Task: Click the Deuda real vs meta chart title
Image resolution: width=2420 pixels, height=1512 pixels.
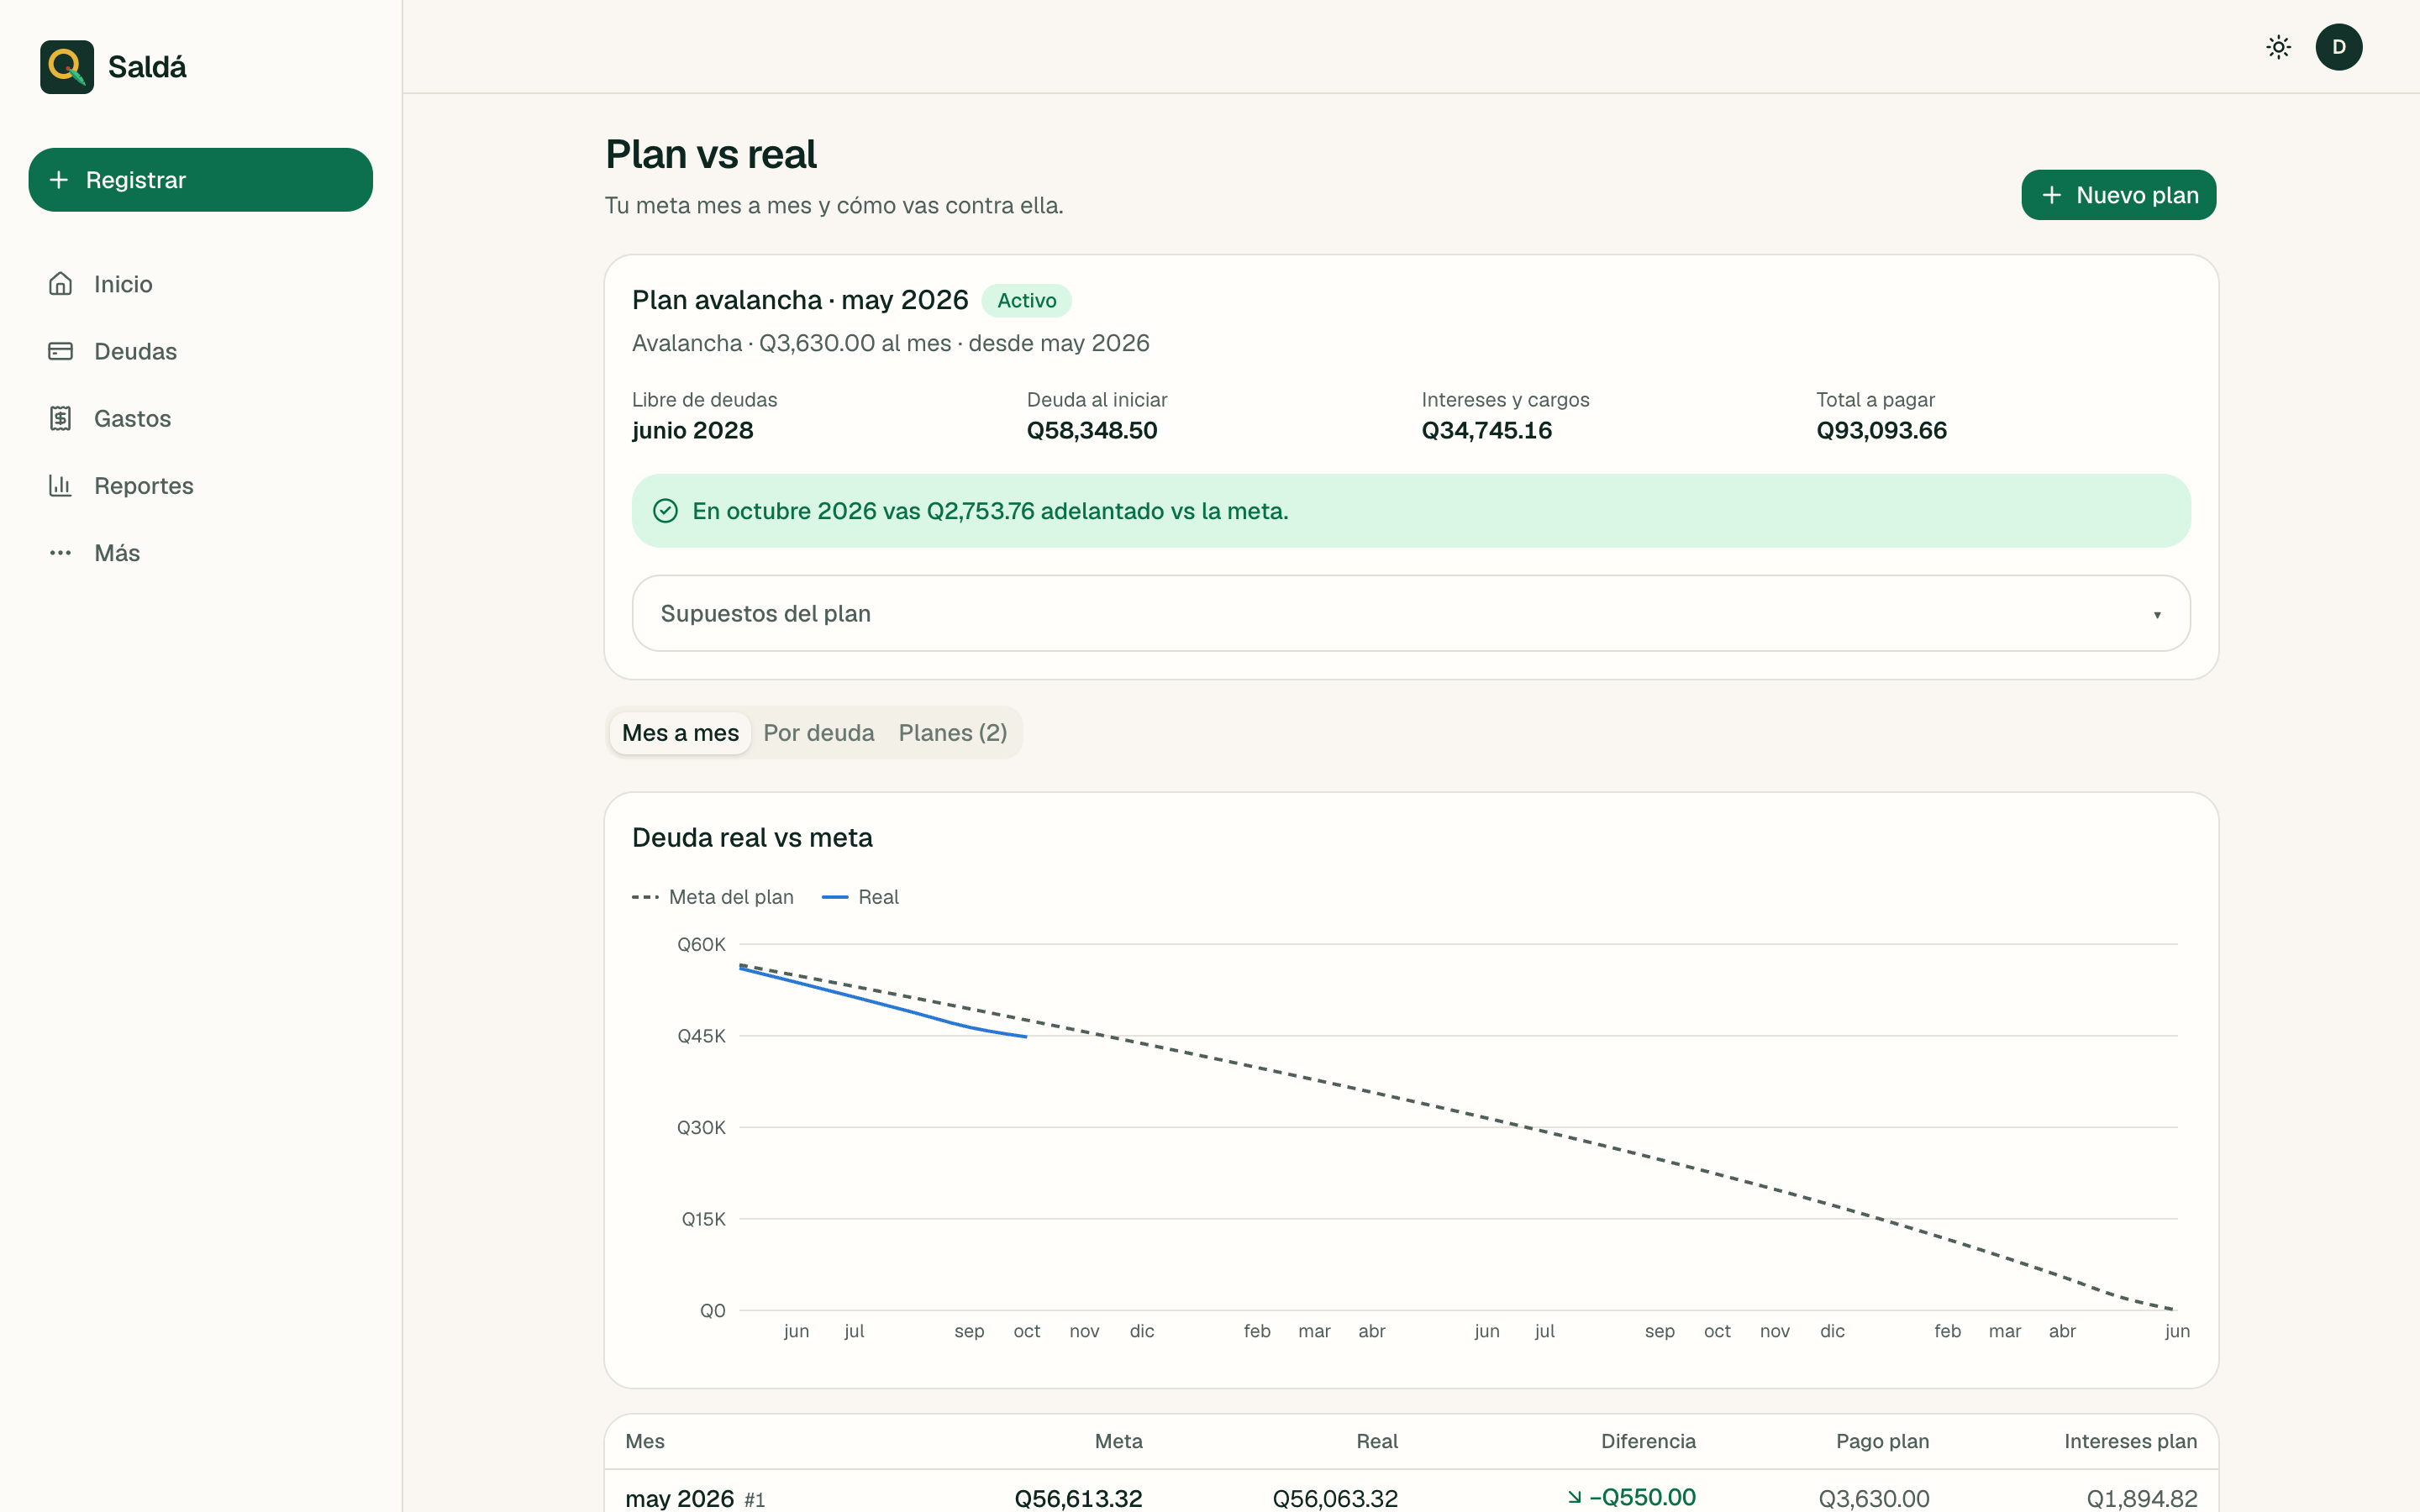Action: click(x=752, y=837)
